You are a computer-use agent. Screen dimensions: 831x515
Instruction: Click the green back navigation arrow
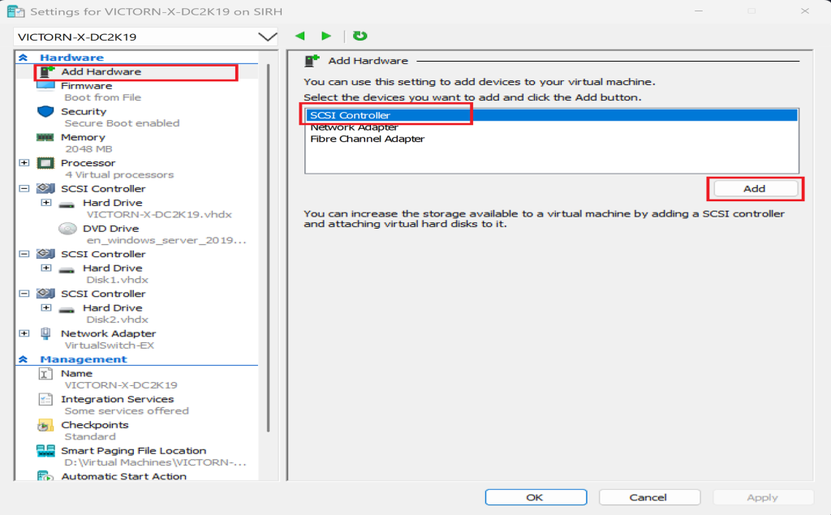(x=300, y=36)
